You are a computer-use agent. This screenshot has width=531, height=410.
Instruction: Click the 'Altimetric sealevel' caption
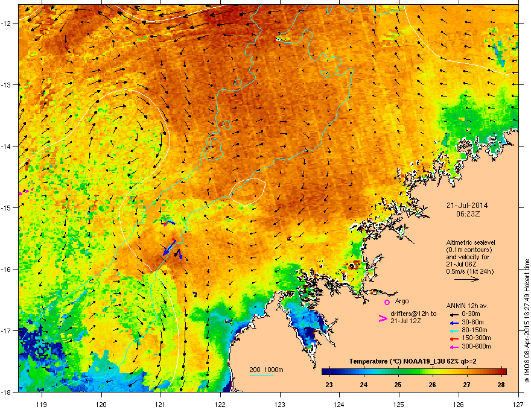pos(471,242)
